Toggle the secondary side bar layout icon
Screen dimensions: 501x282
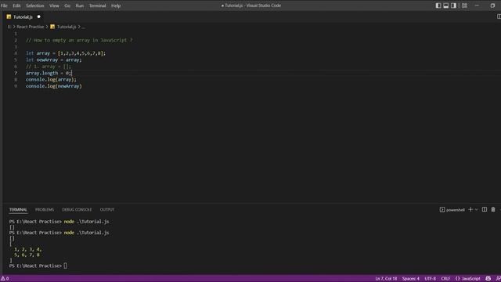tap(453, 5)
